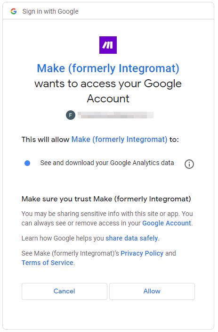The height and width of the screenshot is (332, 218).
Task: Click 'Learn how Google helps you' text
Action: [63, 238]
